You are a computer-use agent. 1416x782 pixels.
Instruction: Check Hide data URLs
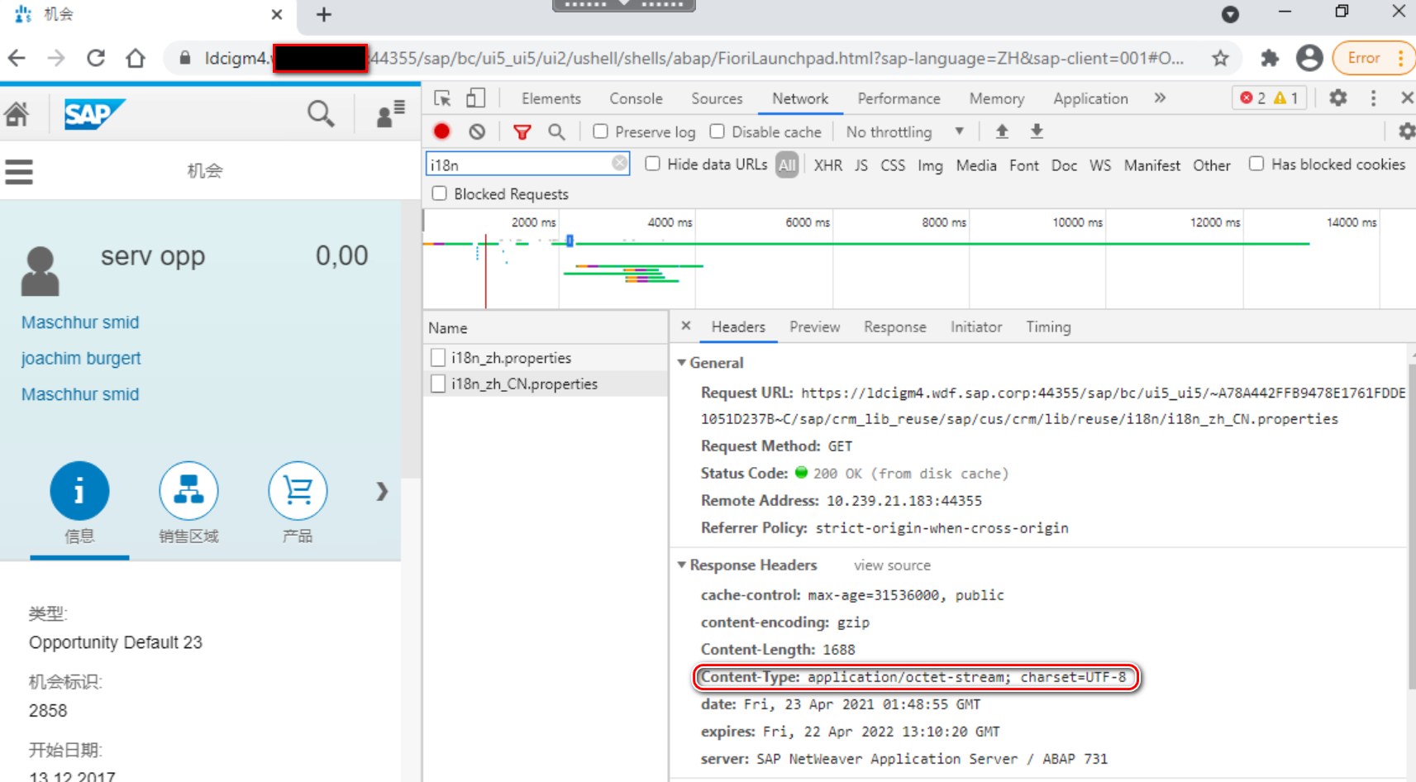652,164
